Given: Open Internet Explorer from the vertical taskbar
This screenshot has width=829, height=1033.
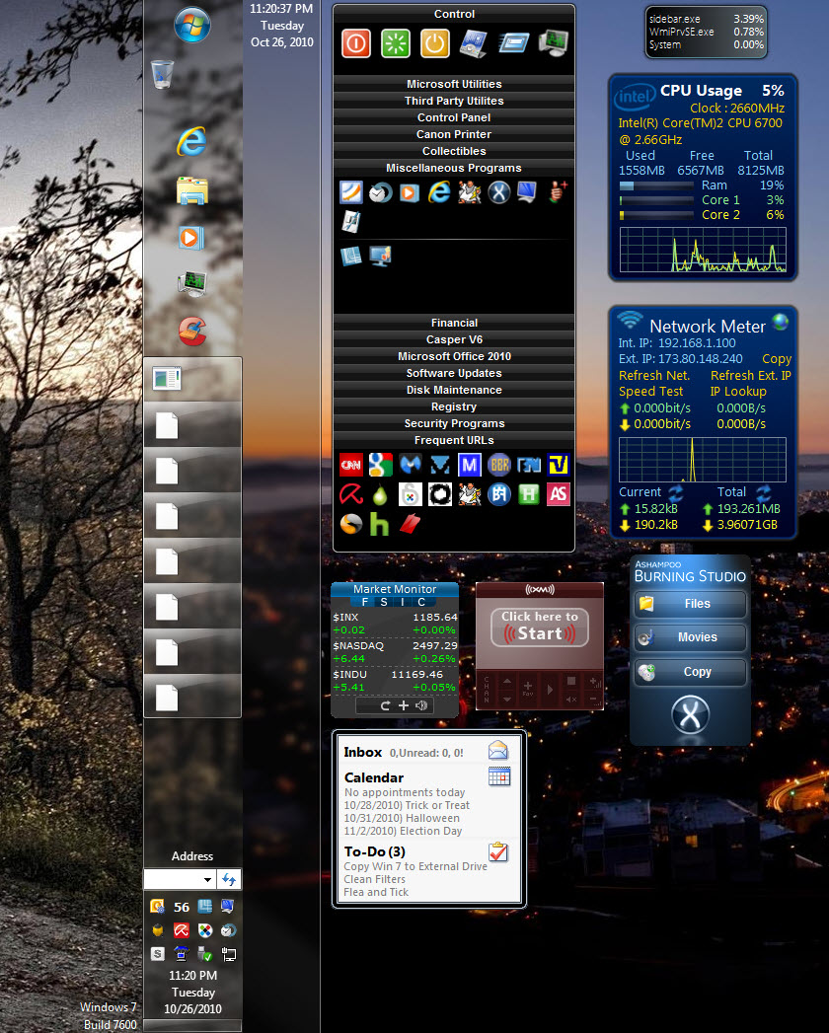Looking at the screenshot, I should [x=191, y=142].
